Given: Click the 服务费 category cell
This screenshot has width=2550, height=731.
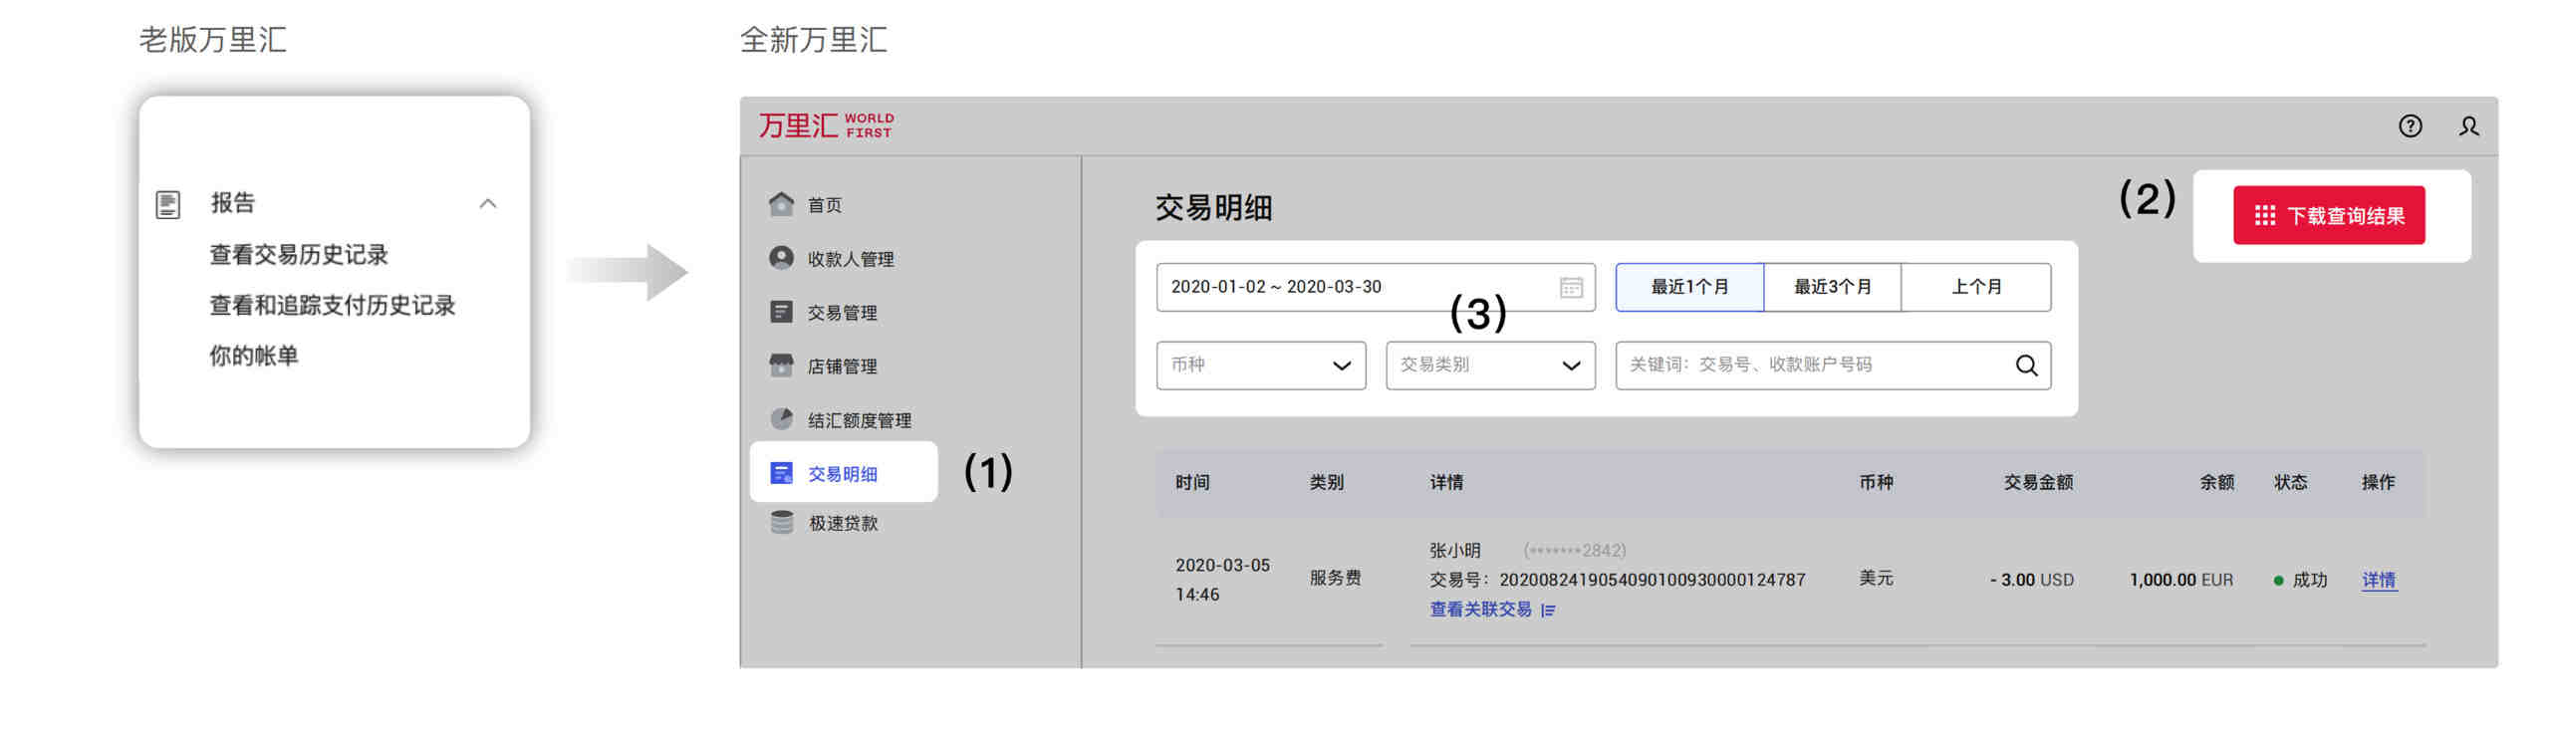Looking at the screenshot, I should click(x=1335, y=579).
